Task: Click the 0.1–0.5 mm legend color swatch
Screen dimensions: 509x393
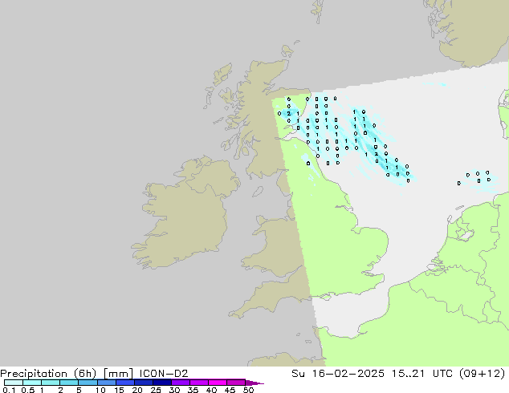Action: pyautogui.click(x=14, y=383)
